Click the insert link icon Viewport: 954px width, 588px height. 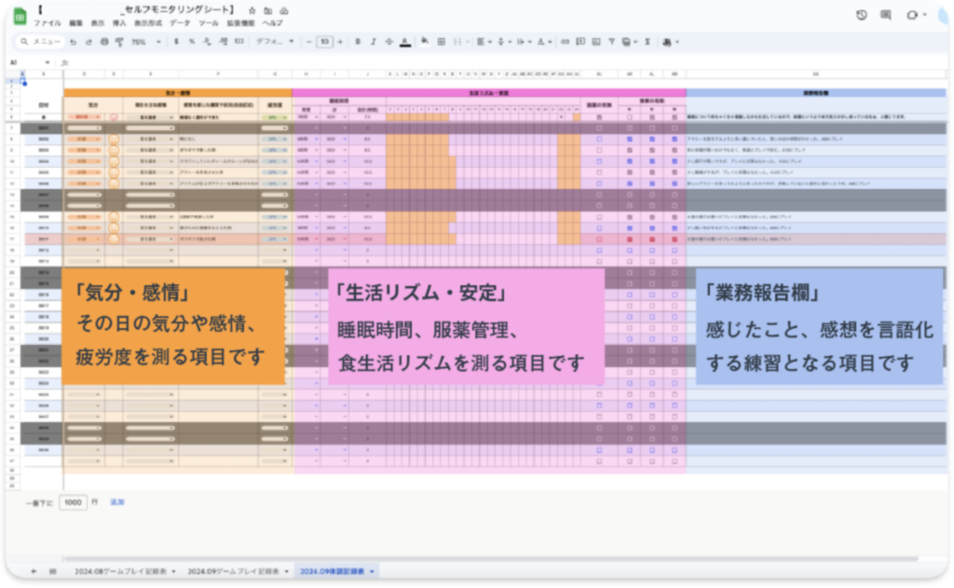tap(565, 42)
